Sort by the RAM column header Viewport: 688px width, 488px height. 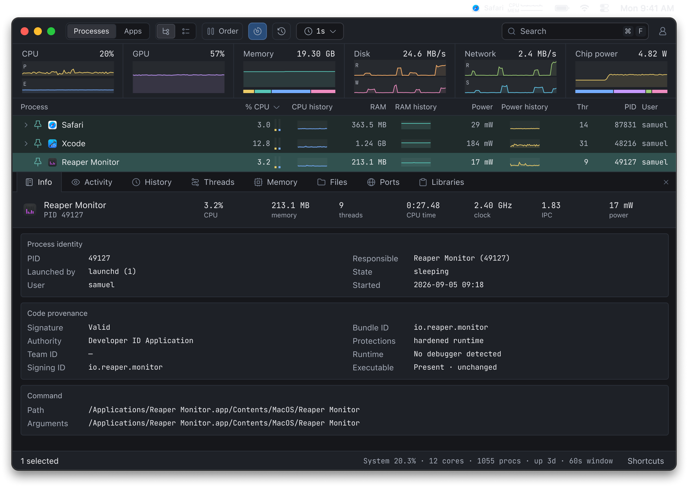pos(378,107)
